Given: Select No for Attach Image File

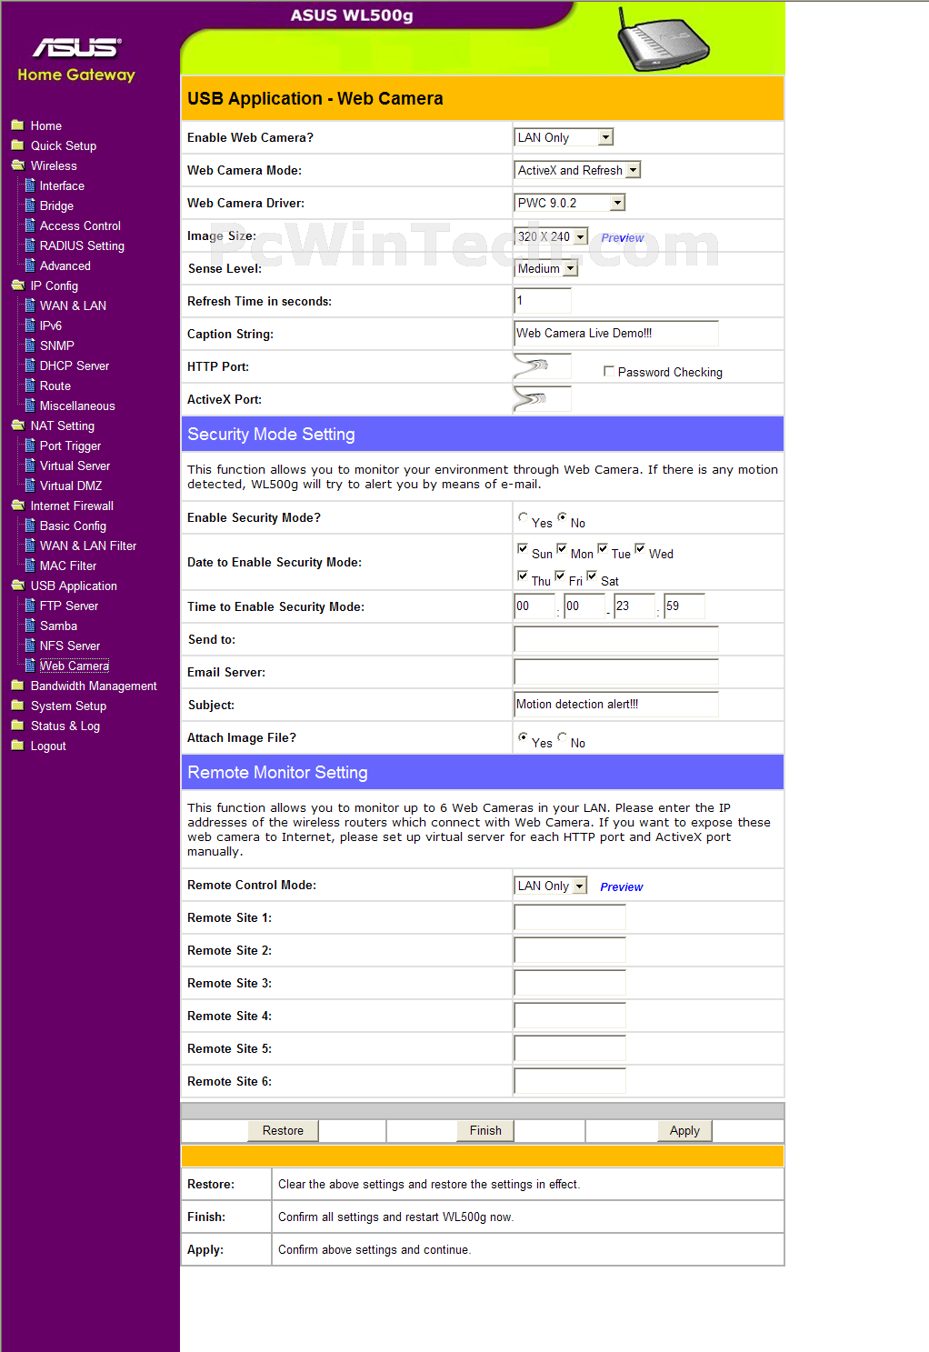Looking at the screenshot, I should 562,737.
